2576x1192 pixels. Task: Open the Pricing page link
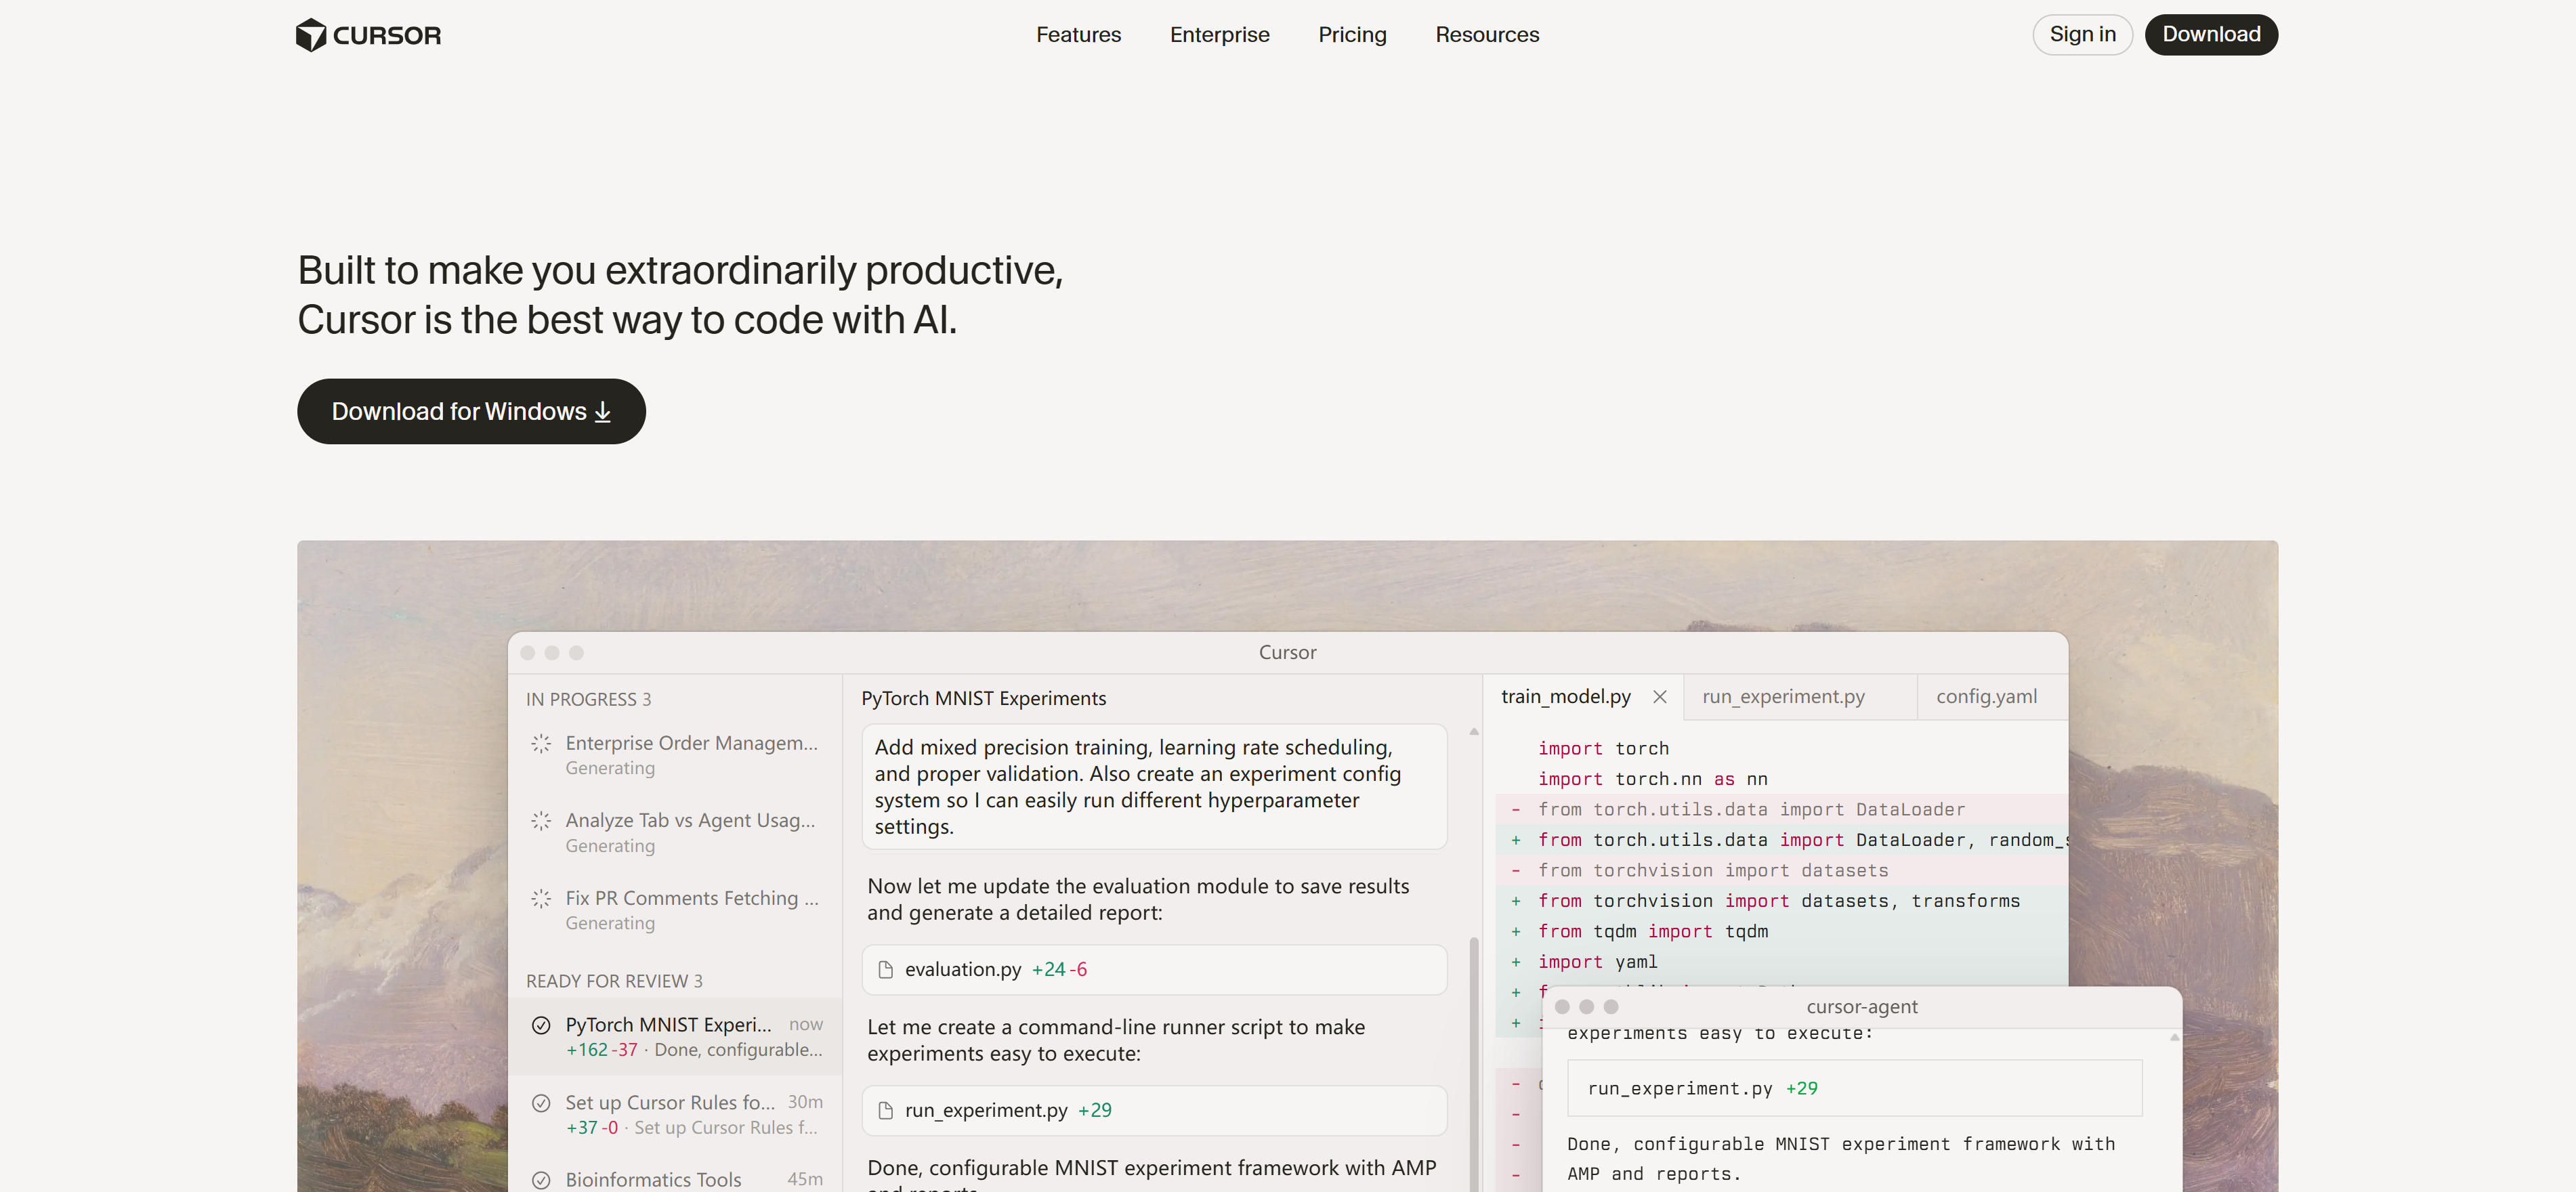[x=1351, y=35]
